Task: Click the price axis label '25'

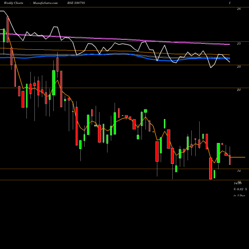Action: pyautogui.click(x=239, y=44)
